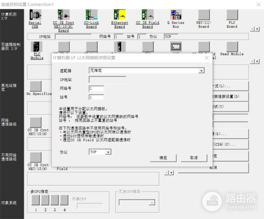This screenshot has height=219, width=264.
Task: Select the CC-Link Board icon
Action: click(x=92, y=15)
